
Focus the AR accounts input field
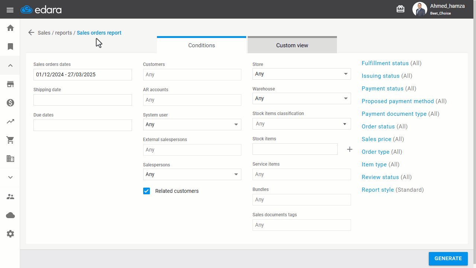(x=192, y=100)
